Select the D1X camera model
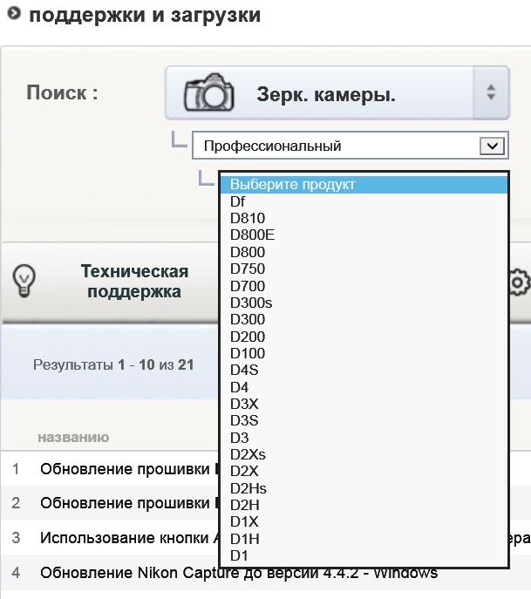 [364, 521]
